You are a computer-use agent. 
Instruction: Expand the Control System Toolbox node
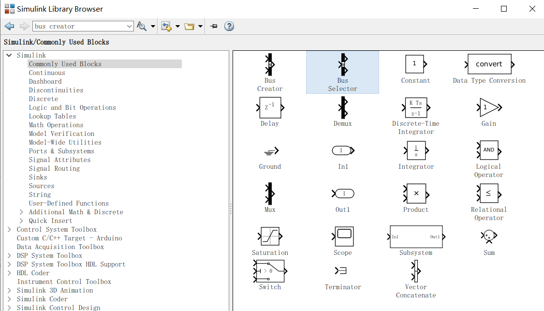tap(9, 229)
